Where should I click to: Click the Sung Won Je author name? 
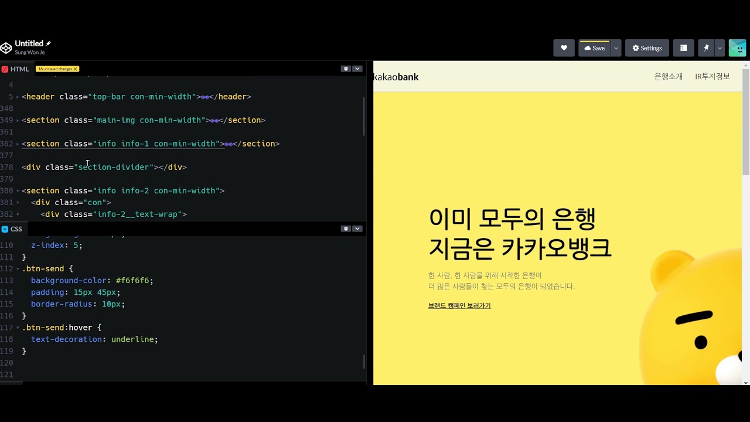[x=30, y=53]
